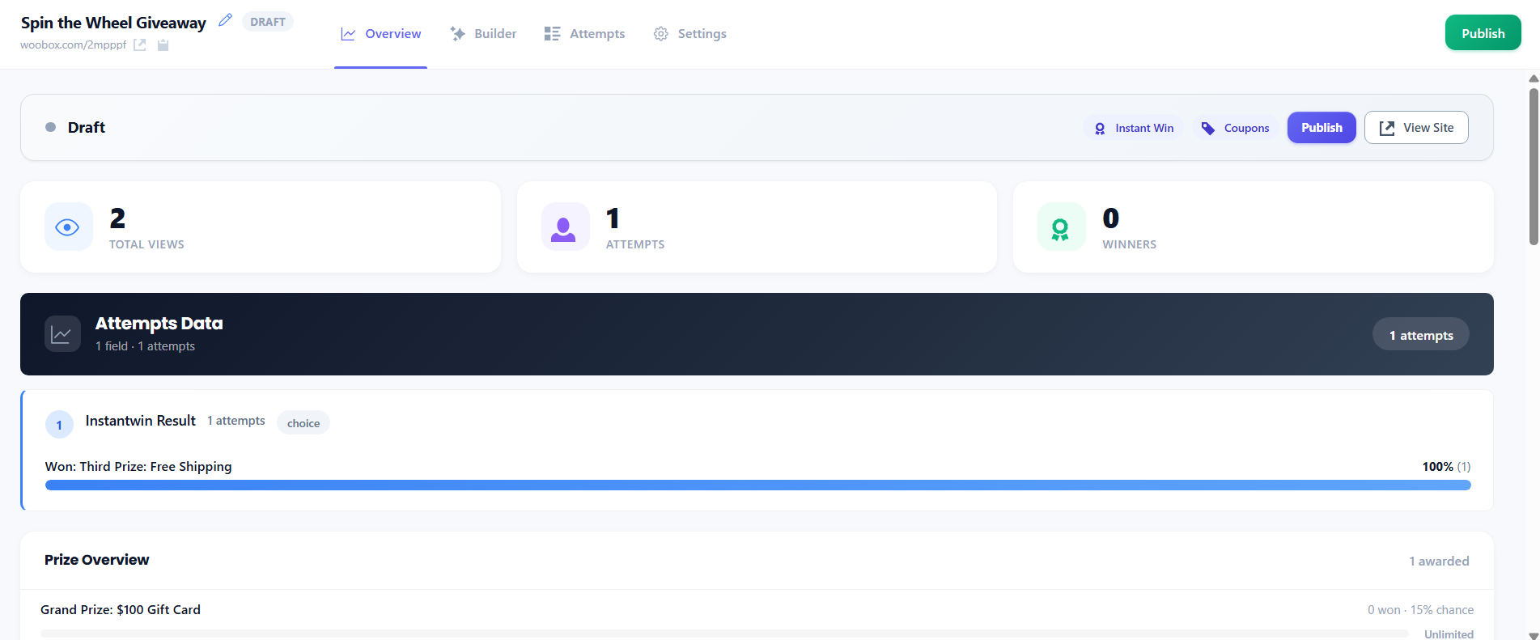Click the Overview chart icon
Viewport: 1540px width, 640px height.
pyautogui.click(x=348, y=34)
